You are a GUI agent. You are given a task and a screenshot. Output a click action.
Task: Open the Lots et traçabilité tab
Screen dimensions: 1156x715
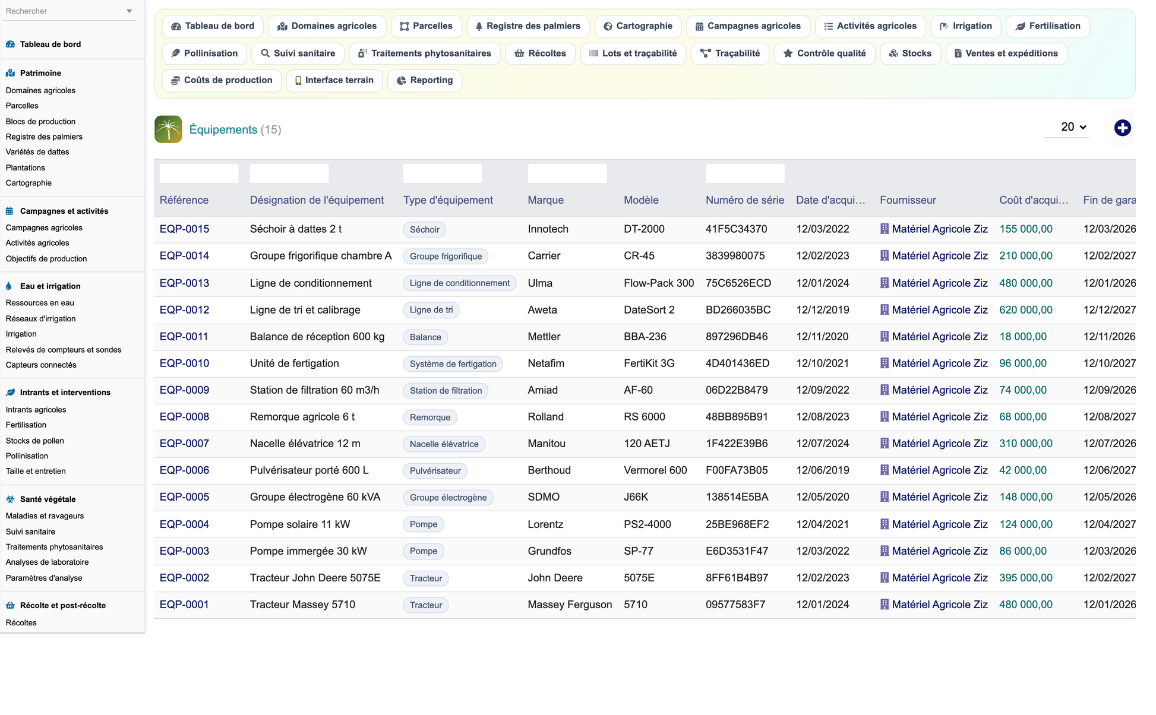(633, 53)
